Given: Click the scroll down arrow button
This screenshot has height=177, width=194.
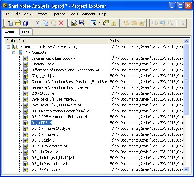Looking at the screenshot, I should [186, 169].
